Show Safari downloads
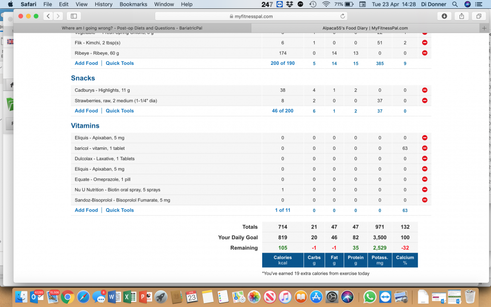The width and height of the screenshot is (491, 307). click(444, 16)
